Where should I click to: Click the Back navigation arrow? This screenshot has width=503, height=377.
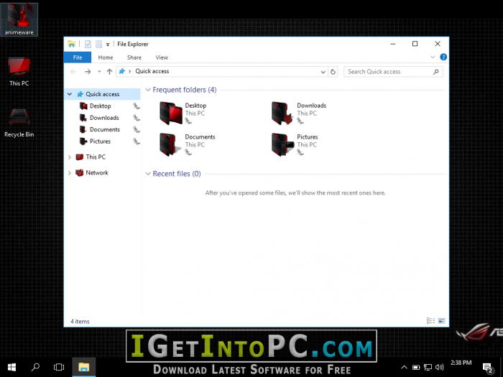(x=73, y=72)
